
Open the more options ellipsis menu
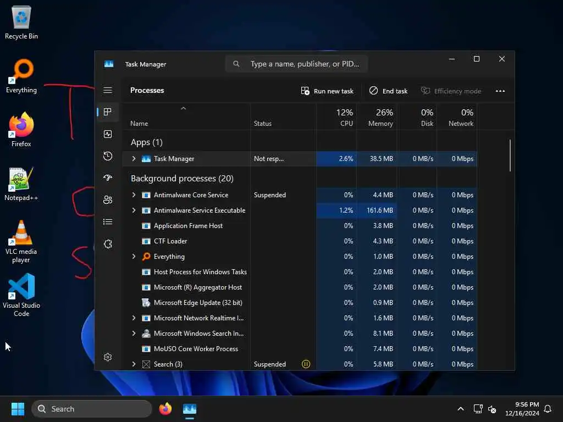(x=500, y=91)
